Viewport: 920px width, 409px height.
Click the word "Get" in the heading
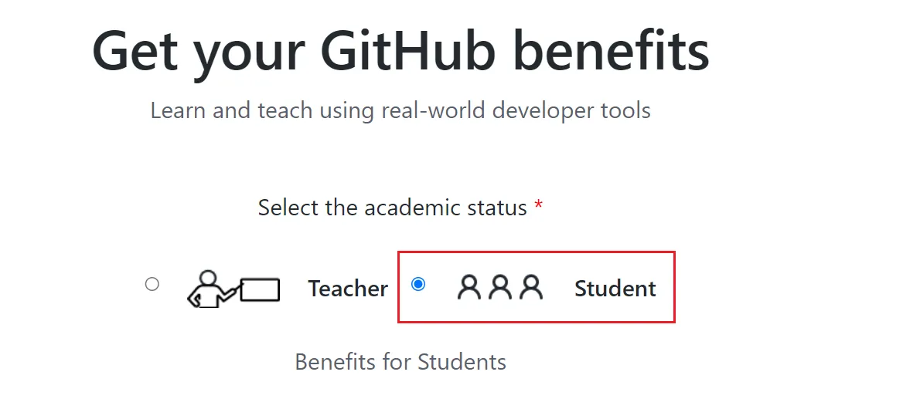135,51
